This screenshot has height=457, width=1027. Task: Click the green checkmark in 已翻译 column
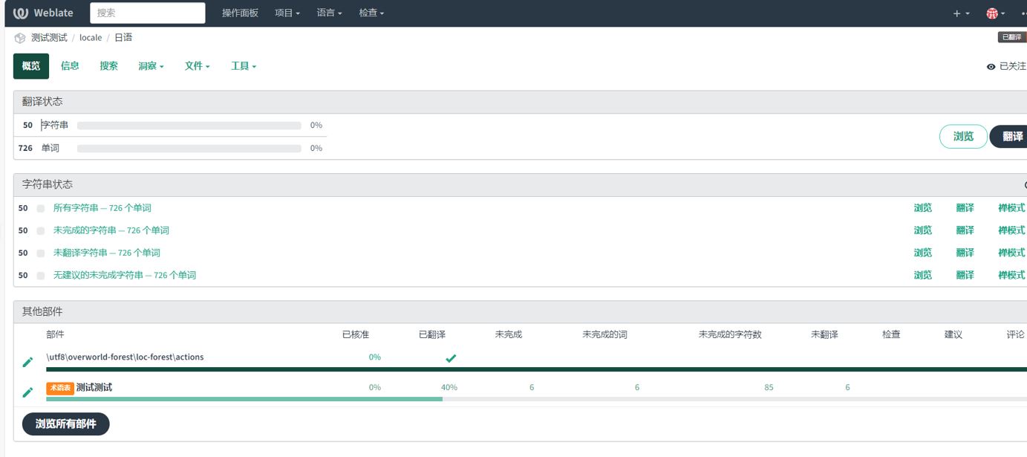[450, 358]
